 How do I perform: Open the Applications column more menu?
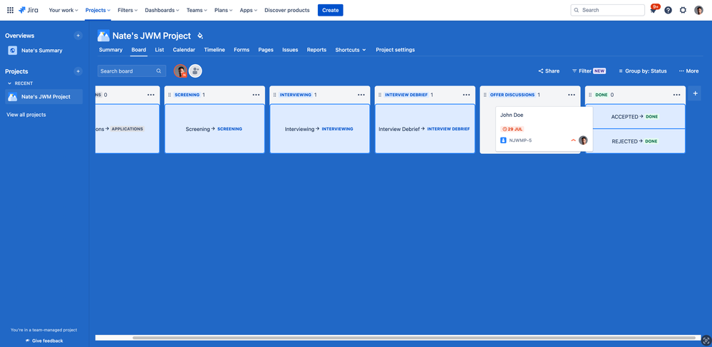[151, 95]
